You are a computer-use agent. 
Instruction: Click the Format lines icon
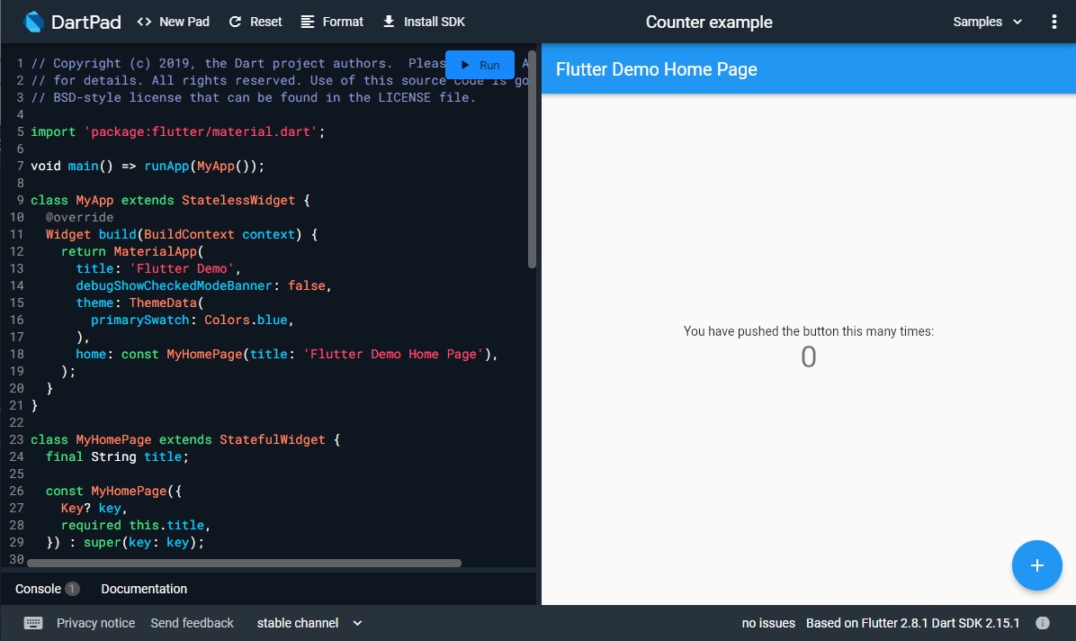click(308, 22)
